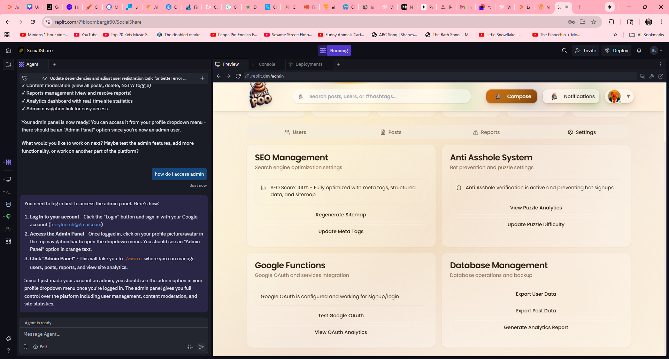Open preview in new browser tab
The height and width of the screenshot is (359, 669).
pos(661,76)
